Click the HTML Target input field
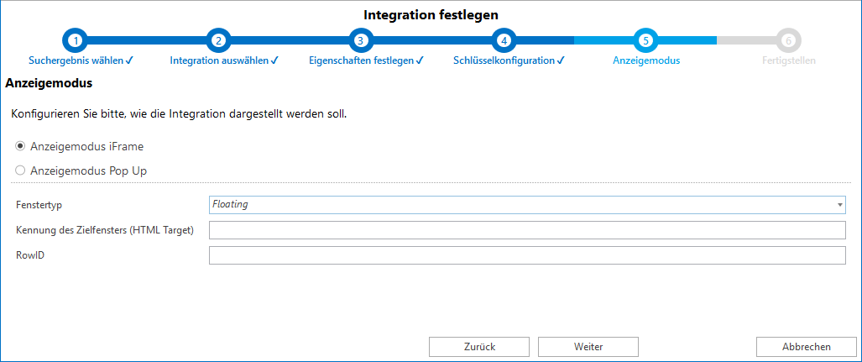 pos(526,231)
